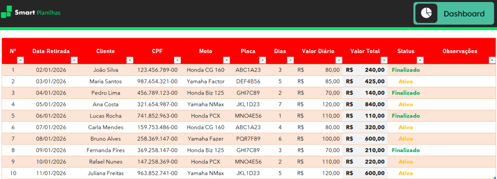
Task: Click the pie chart Dashboard icon
Action: (426, 13)
